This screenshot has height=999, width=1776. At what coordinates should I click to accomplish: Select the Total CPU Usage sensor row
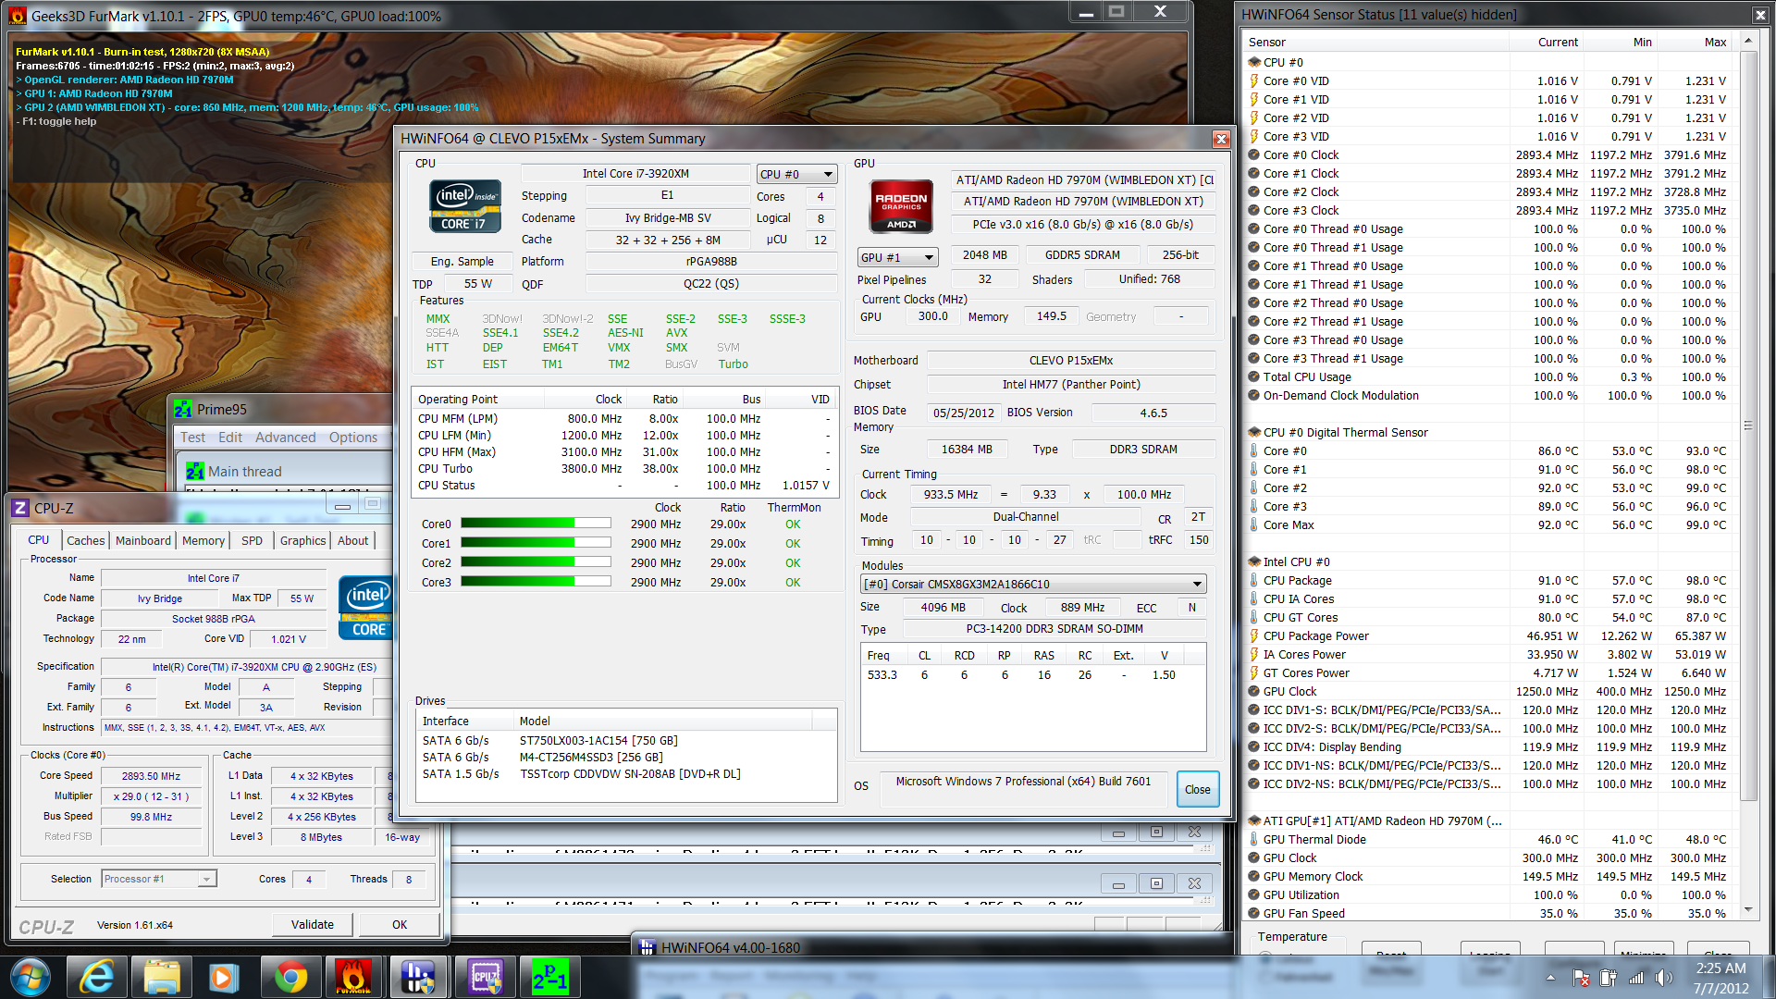point(1487,376)
